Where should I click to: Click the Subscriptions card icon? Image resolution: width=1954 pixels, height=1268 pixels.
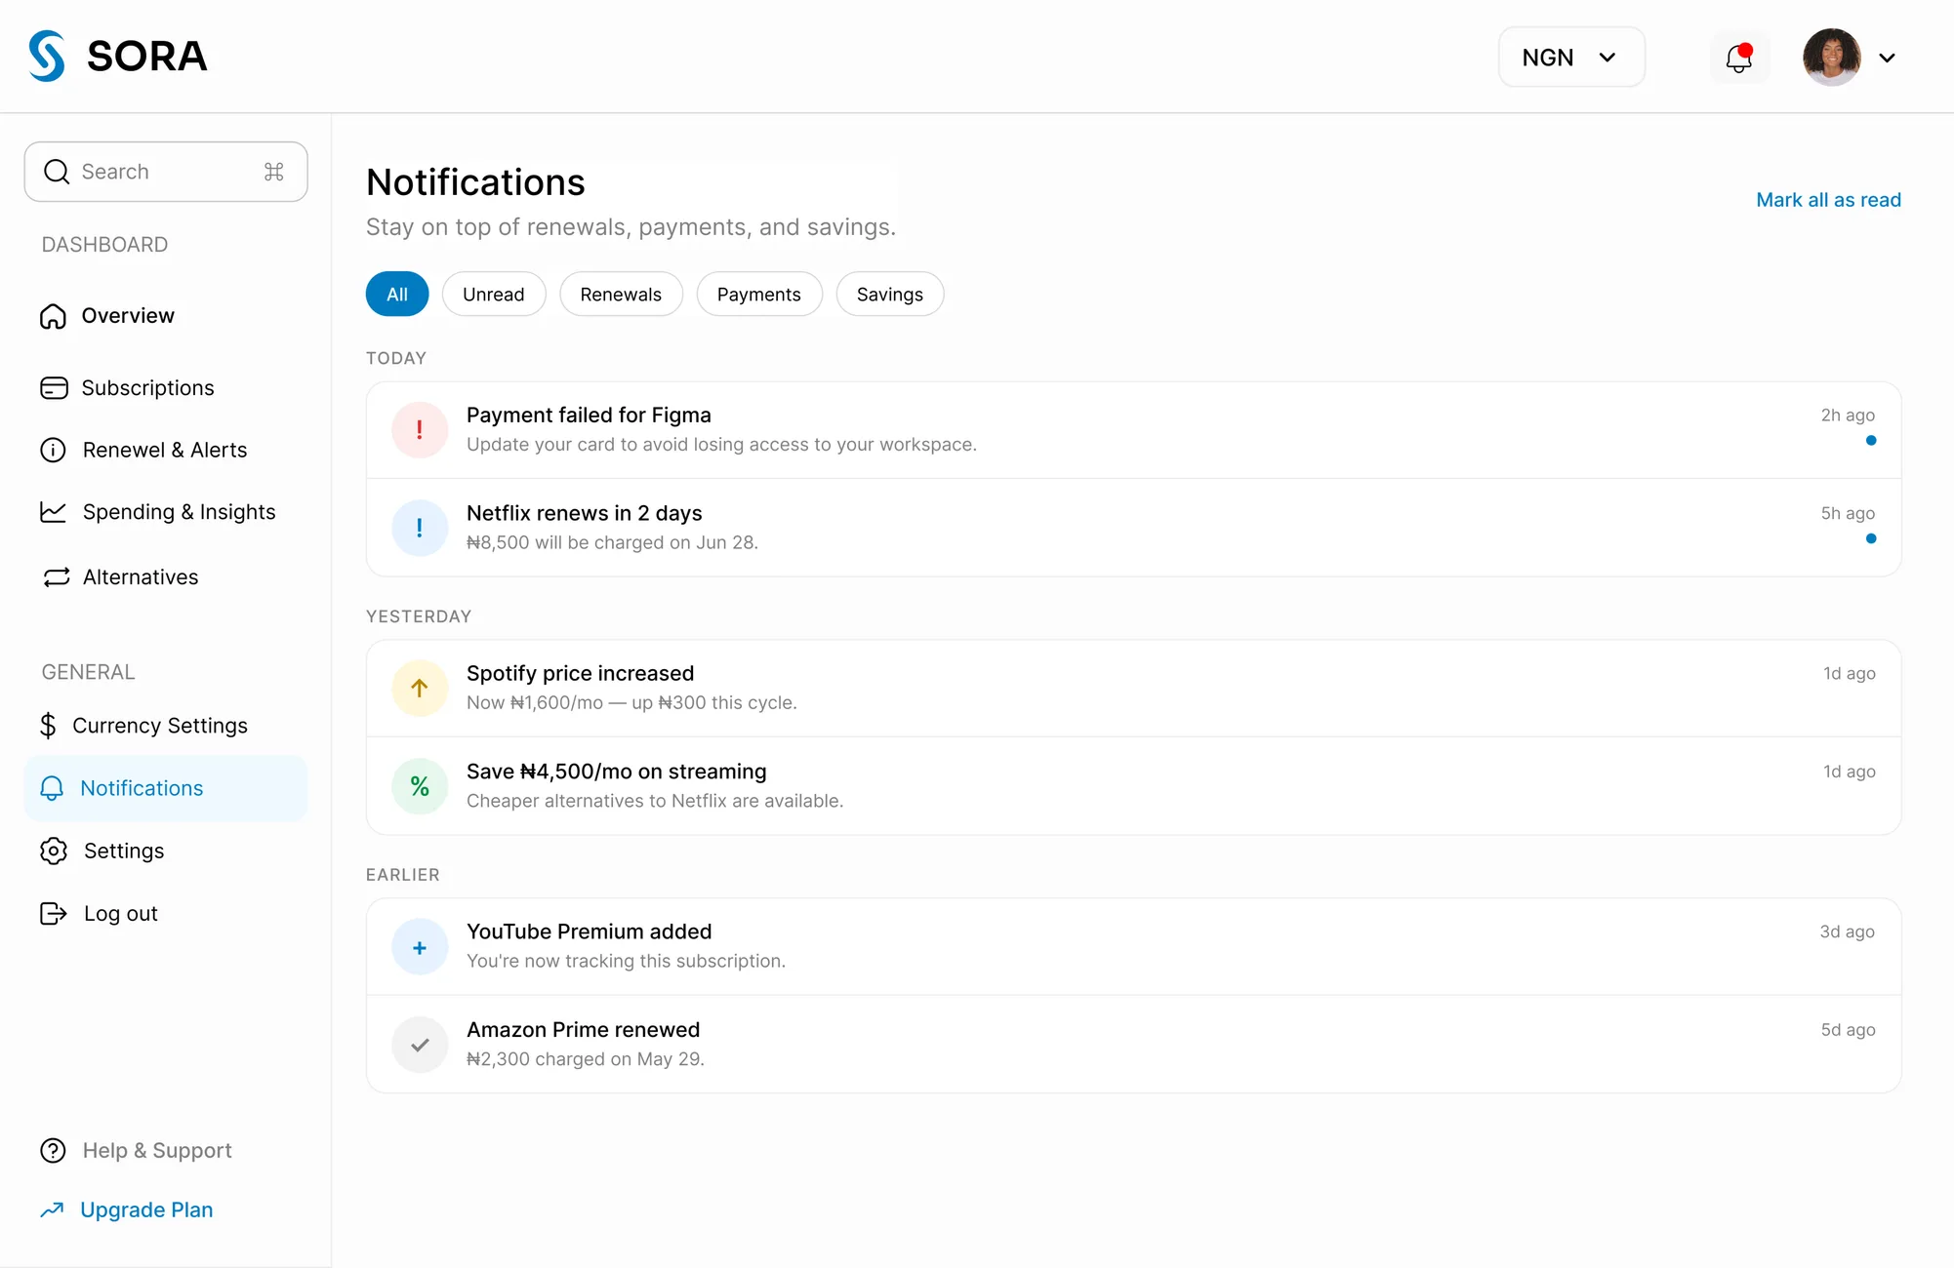[x=54, y=388]
